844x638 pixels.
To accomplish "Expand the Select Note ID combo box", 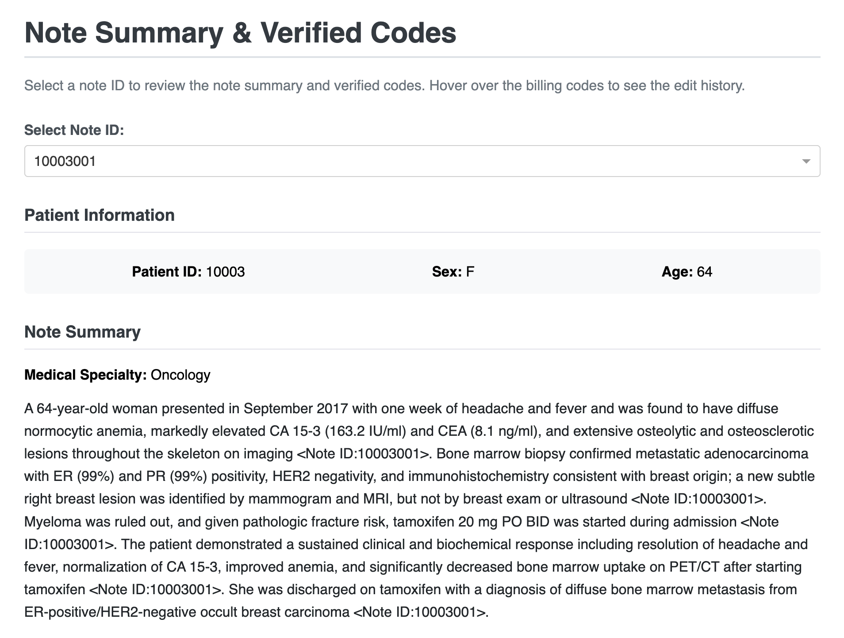I will point(422,161).
